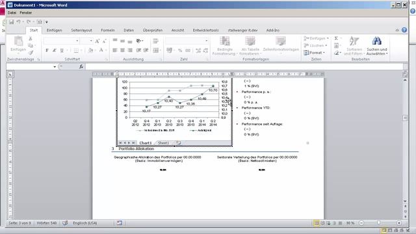Image resolution: width=416 pixels, height=234 pixels.
Task: Click the fill color bucket icon
Action: click(90, 50)
